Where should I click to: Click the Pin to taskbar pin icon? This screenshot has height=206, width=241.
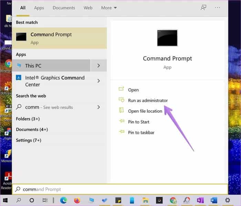click(122, 132)
